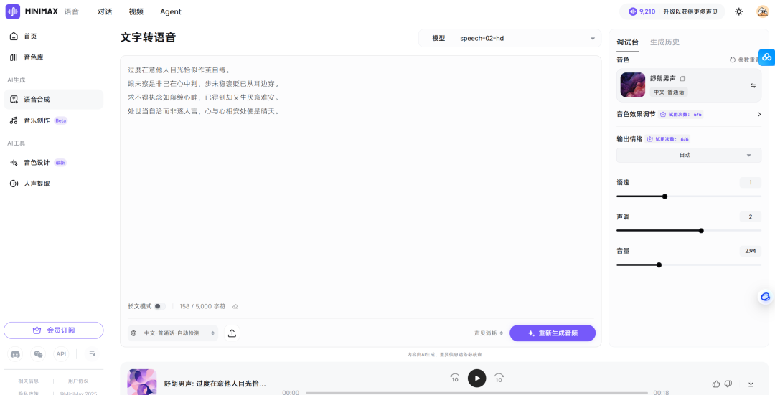Select 语音合成 in the sidebar
The width and height of the screenshot is (775, 395).
click(53, 99)
